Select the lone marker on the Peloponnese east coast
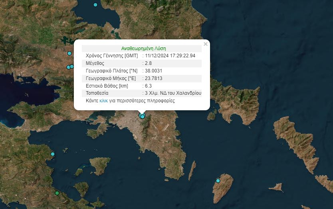Screen dimensions: 333x209 coord(52,154)
